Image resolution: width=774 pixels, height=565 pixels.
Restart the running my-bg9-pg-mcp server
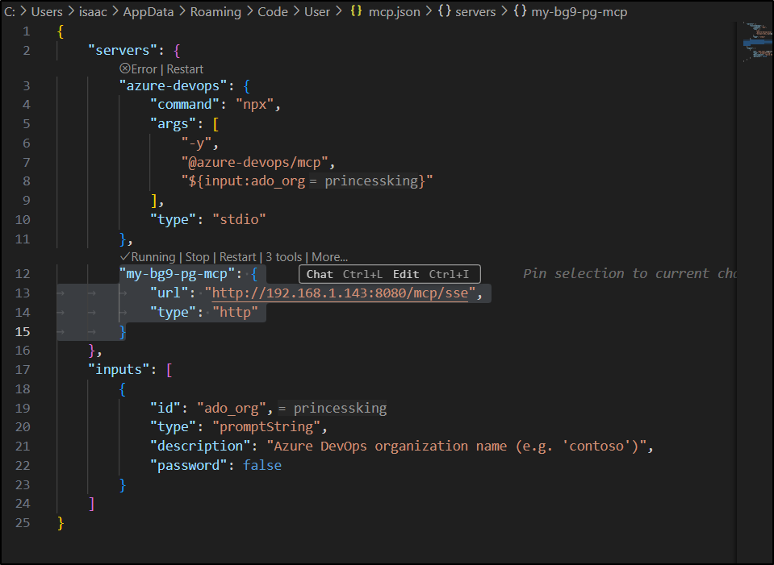click(237, 257)
